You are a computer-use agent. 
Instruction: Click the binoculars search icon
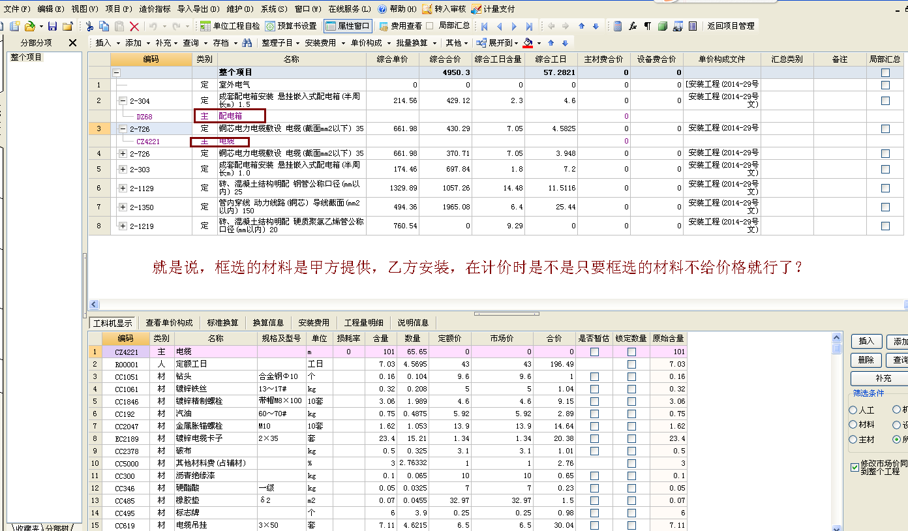[247, 43]
